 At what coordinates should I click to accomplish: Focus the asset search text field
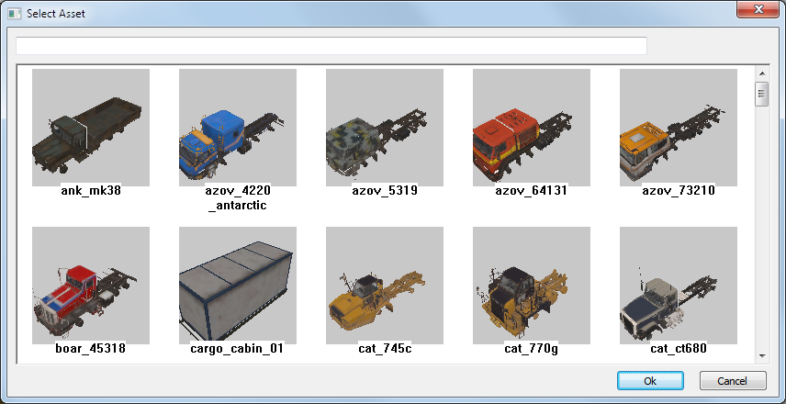point(331,46)
